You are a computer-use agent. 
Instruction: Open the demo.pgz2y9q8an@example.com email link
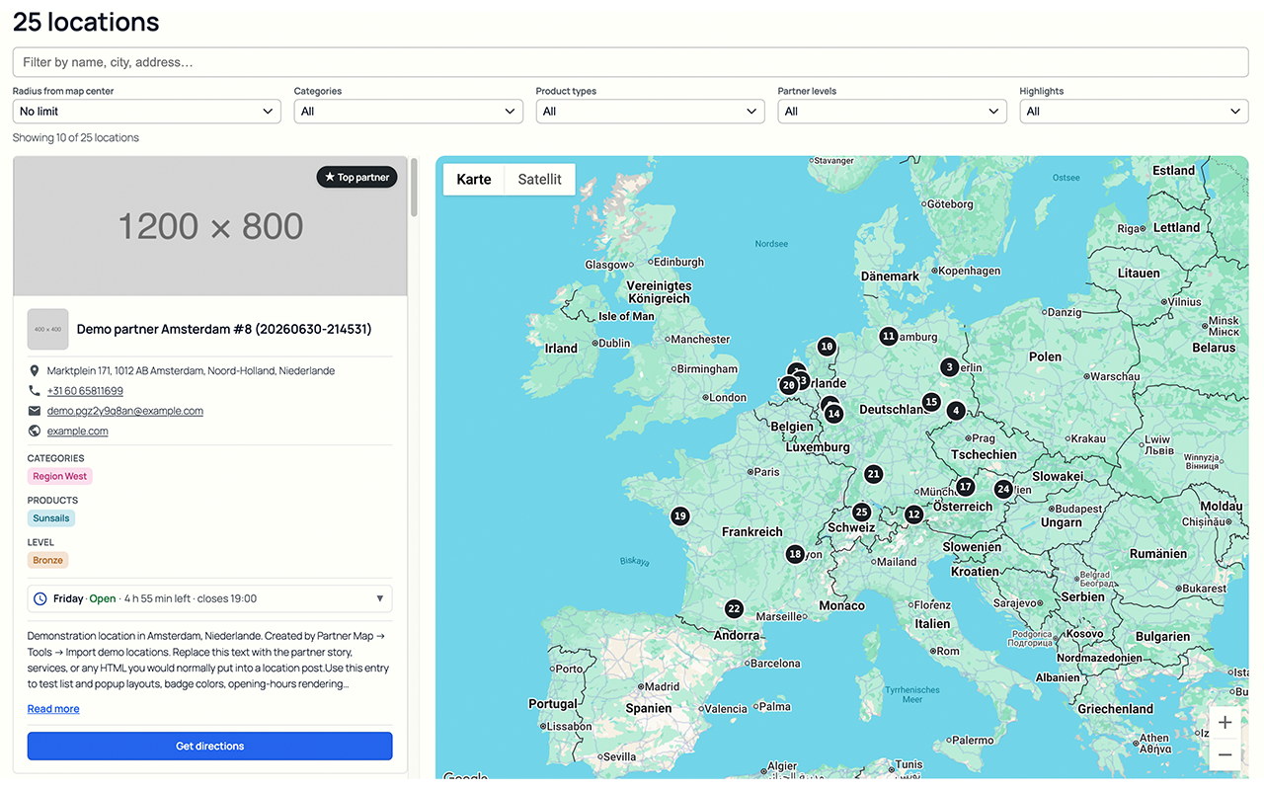[125, 411]
